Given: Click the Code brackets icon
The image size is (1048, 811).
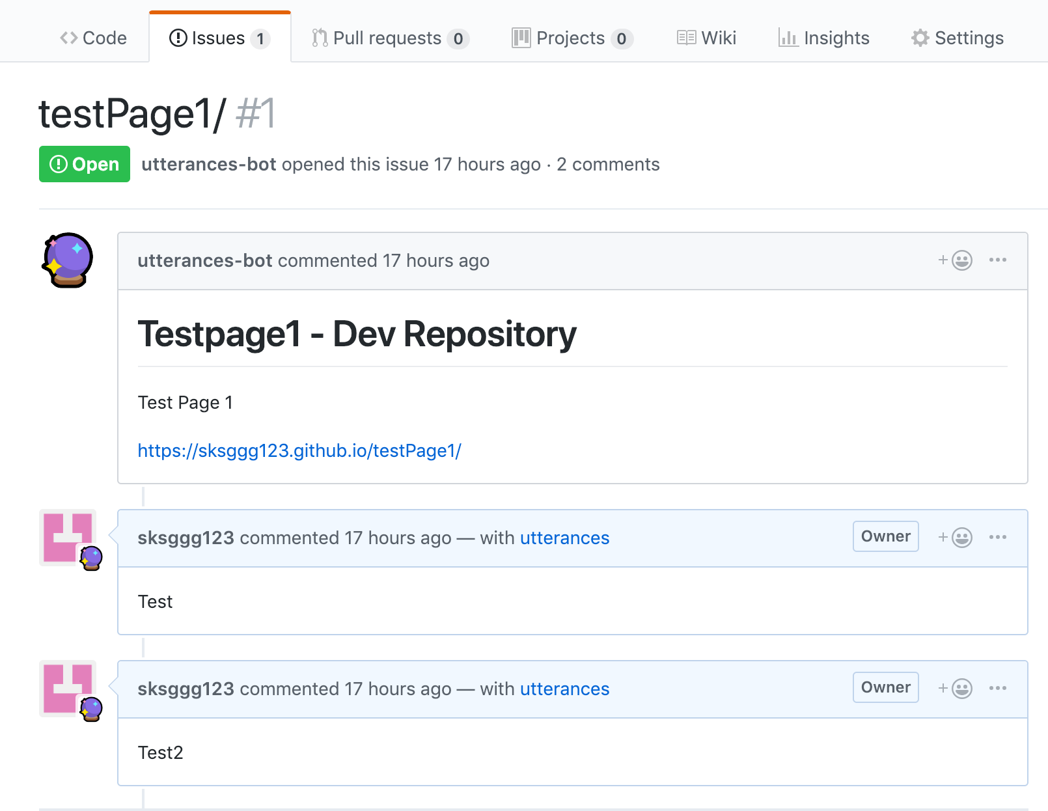Looking at the screenshot, I should [68, 38].
